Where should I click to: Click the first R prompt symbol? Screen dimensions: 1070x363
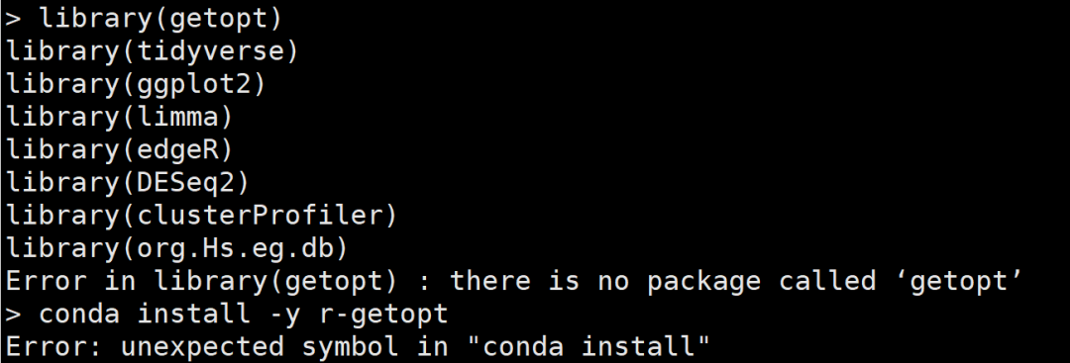[x=13, y=19]
